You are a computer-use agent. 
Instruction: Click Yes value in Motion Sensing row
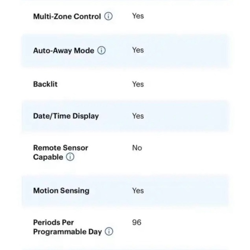(x=138, y=190)
